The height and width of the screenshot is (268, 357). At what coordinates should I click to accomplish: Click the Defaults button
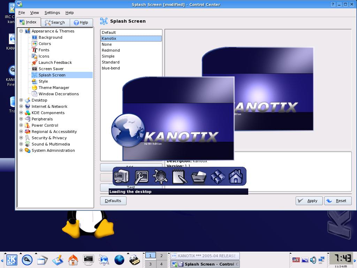point(113,201)
